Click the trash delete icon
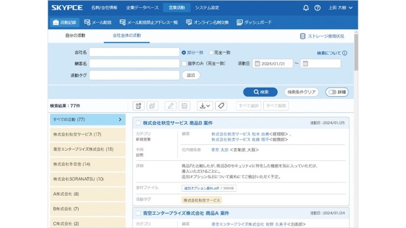406x228 pixels. (x=184, y=106)
